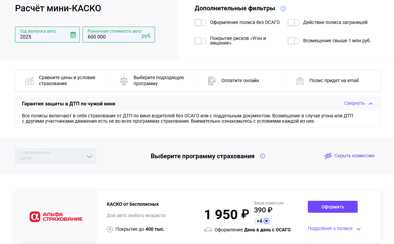This screenshot has height=244, width=394.
Task: Click the chart icon for comparing prices
Action: pos(30,81)
